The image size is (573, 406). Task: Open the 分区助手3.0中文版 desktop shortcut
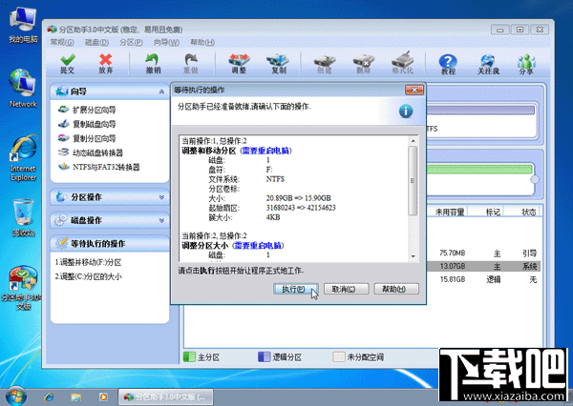pos(23,288)
